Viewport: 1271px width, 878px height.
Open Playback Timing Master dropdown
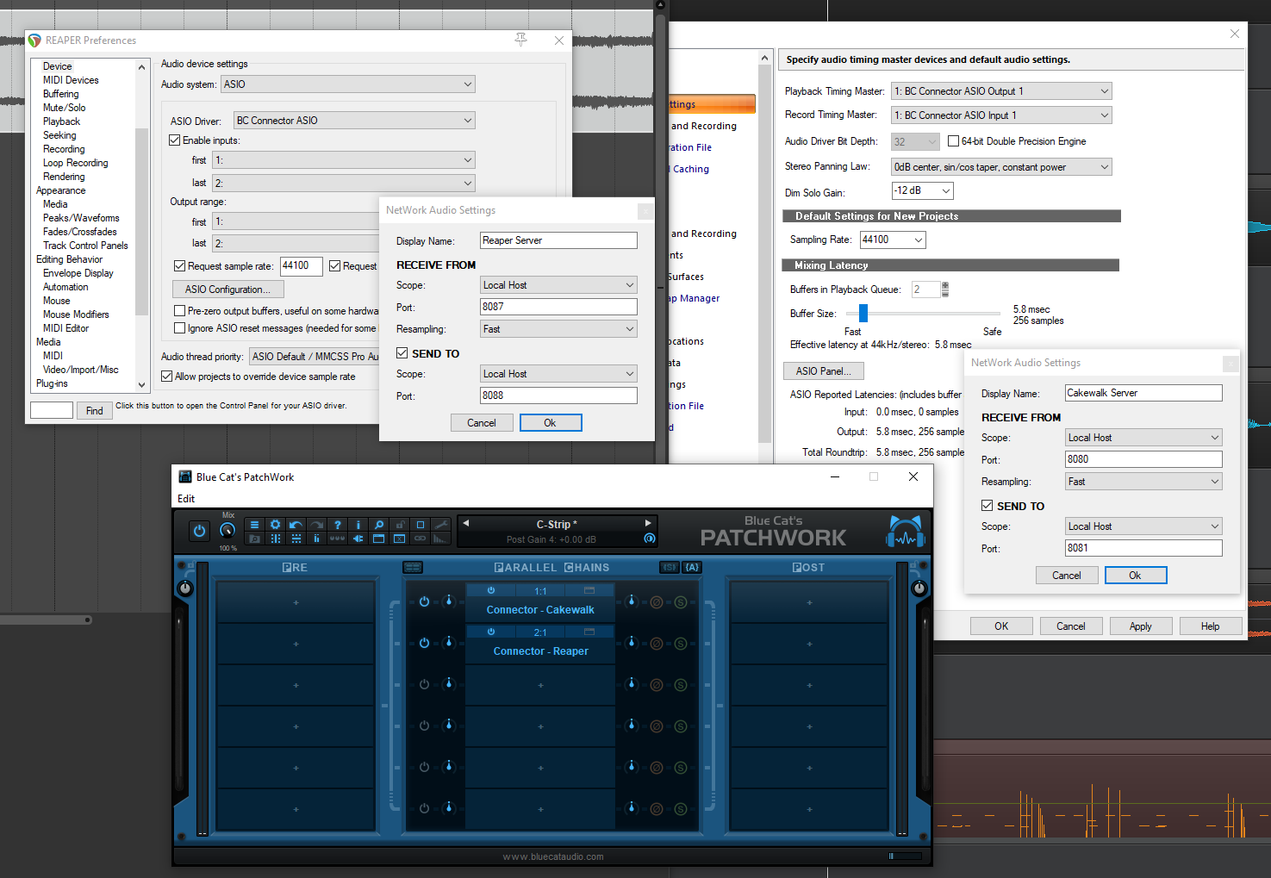[1001, 91]
